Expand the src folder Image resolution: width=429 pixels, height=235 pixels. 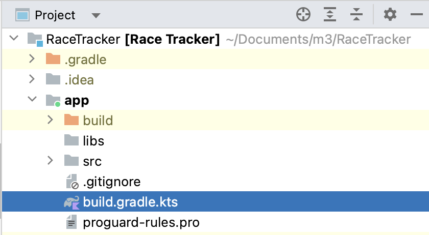(50, 161)
